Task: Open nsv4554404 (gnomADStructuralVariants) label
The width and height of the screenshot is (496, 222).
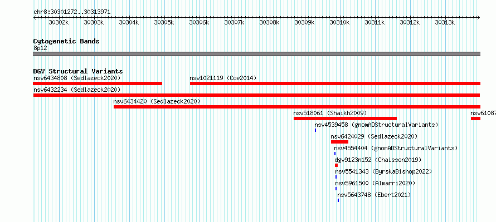Action: [396, 148]
